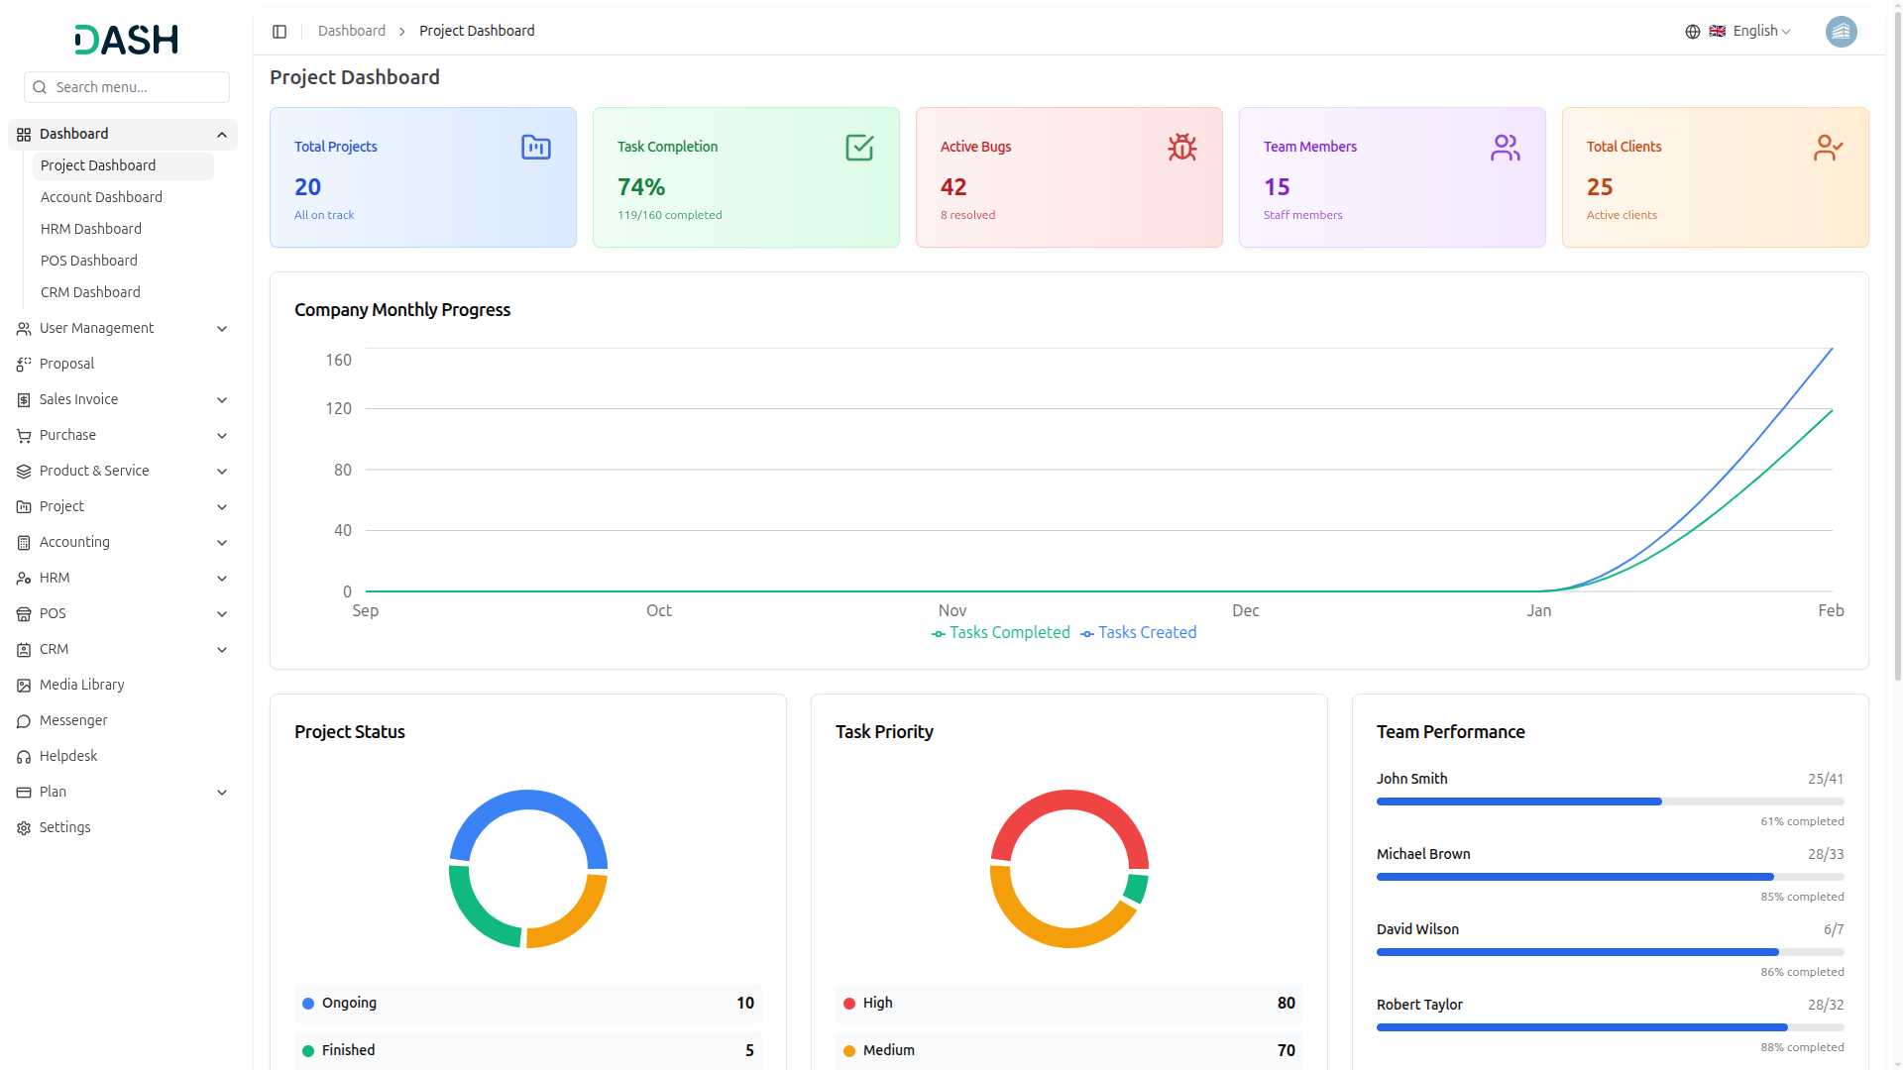Click the Search menu input field

[x=127, y=87]
